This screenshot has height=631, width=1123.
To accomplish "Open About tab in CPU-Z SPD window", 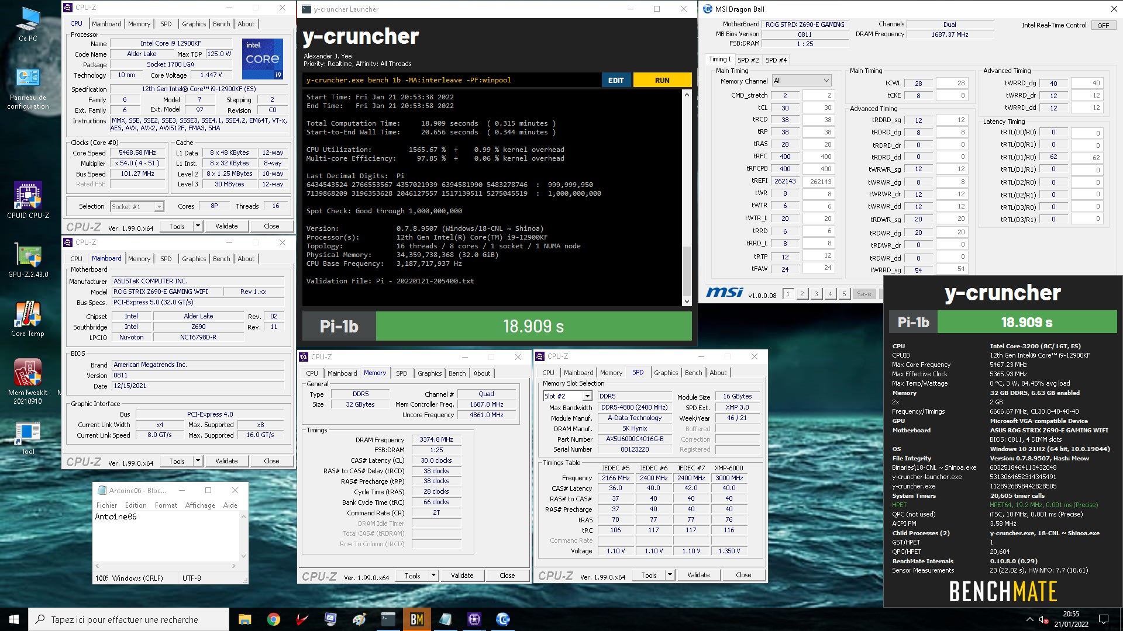I will [x=718, y=373].
